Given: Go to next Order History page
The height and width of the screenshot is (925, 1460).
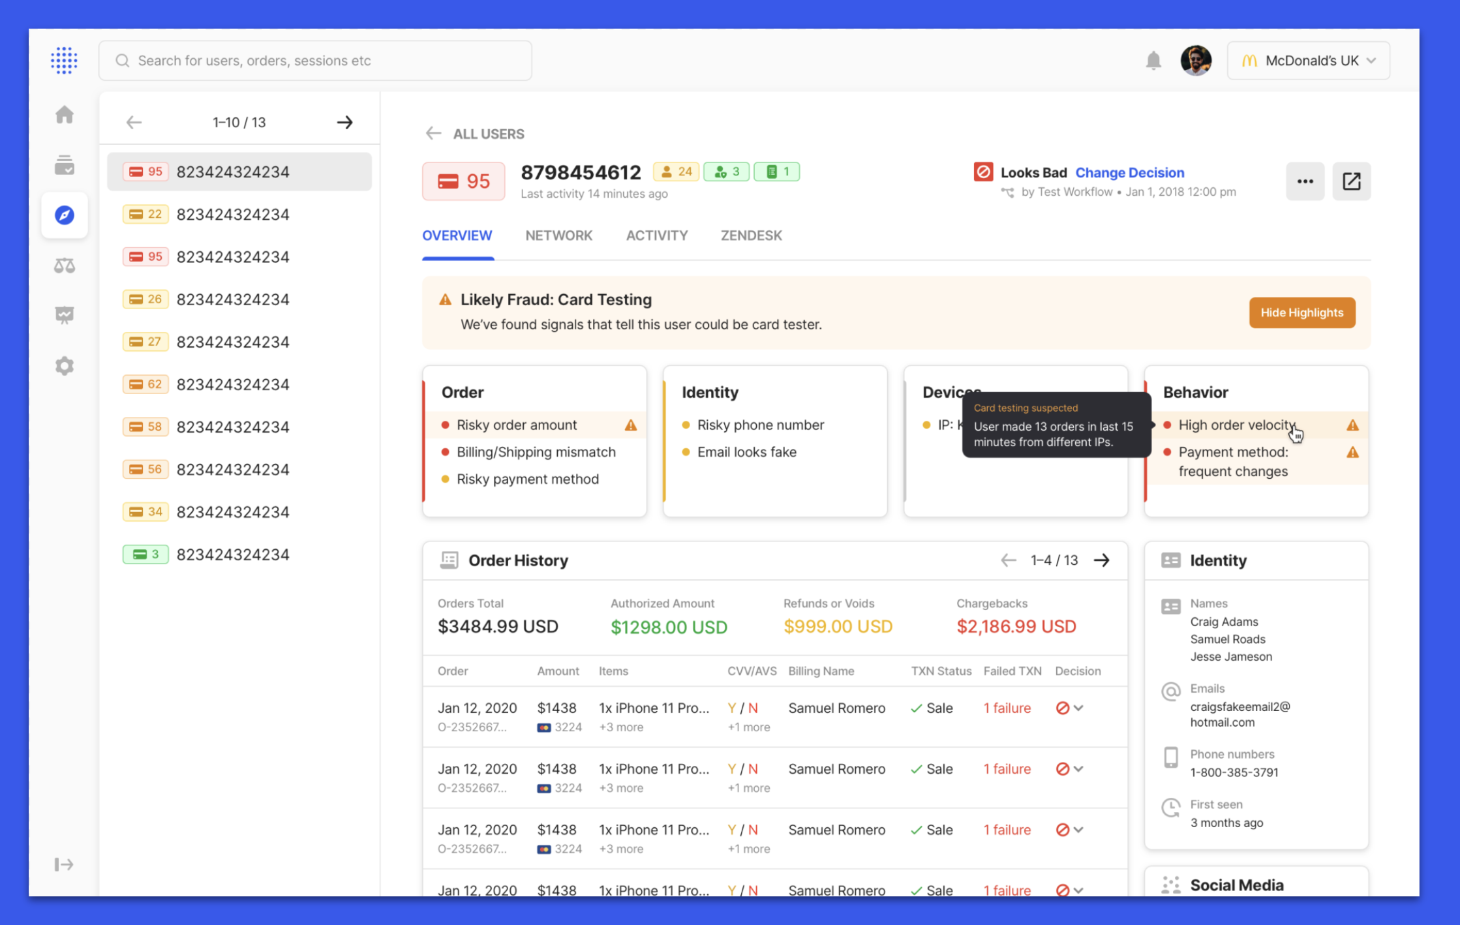Looking at the screenshot, I should [x=1101, y=560].
